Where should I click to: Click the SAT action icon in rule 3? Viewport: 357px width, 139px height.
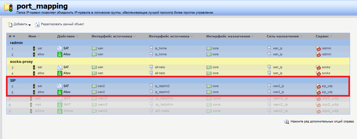coord(59,67)
